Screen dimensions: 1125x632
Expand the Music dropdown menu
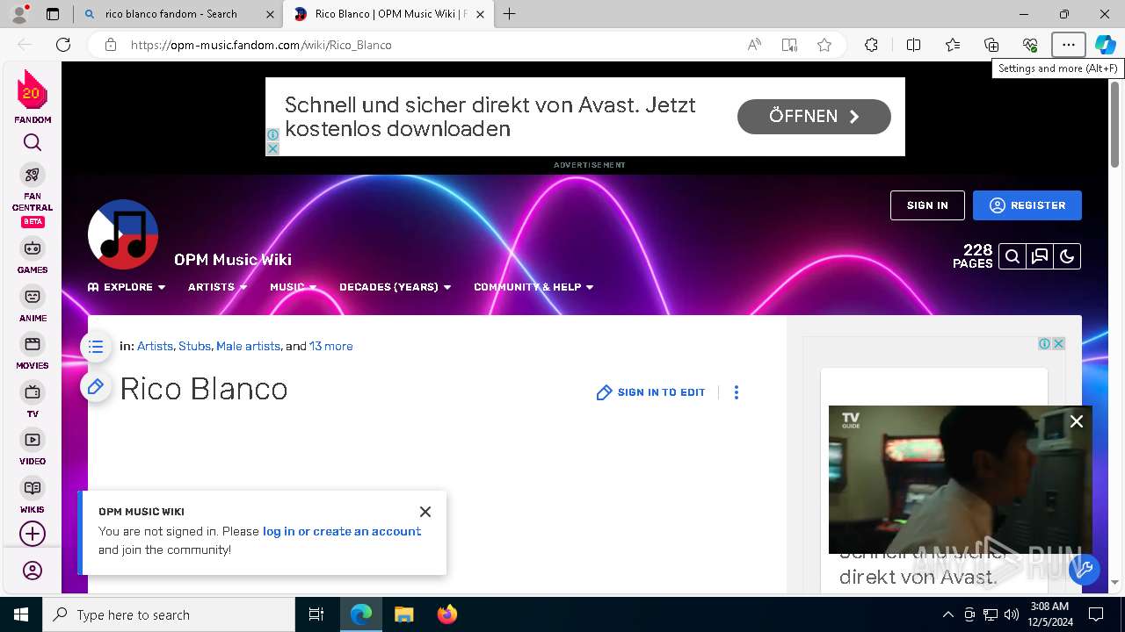coord(293,287)
